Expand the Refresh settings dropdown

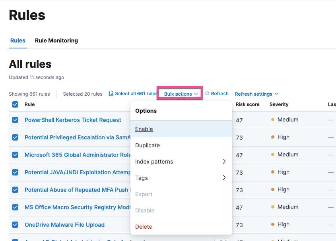point(256,94)
